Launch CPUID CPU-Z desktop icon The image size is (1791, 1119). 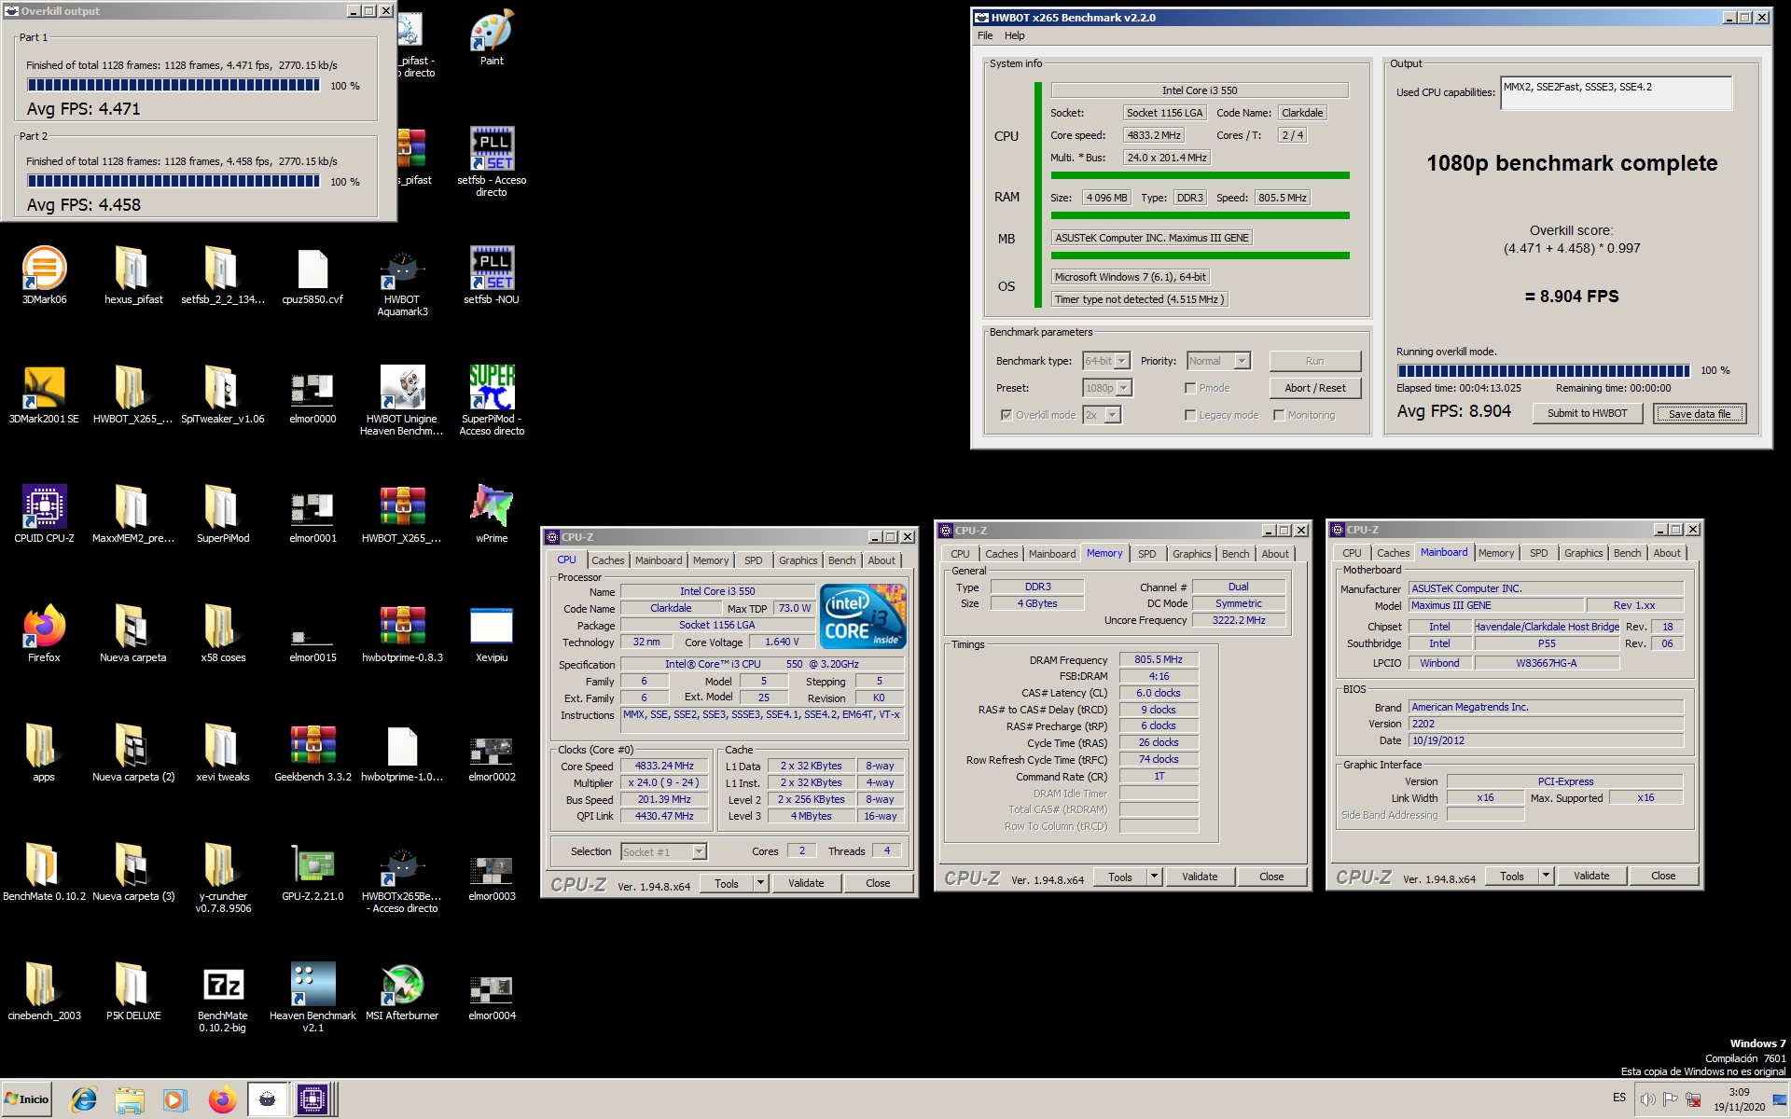pyautogui.click(x=44, y=514)
